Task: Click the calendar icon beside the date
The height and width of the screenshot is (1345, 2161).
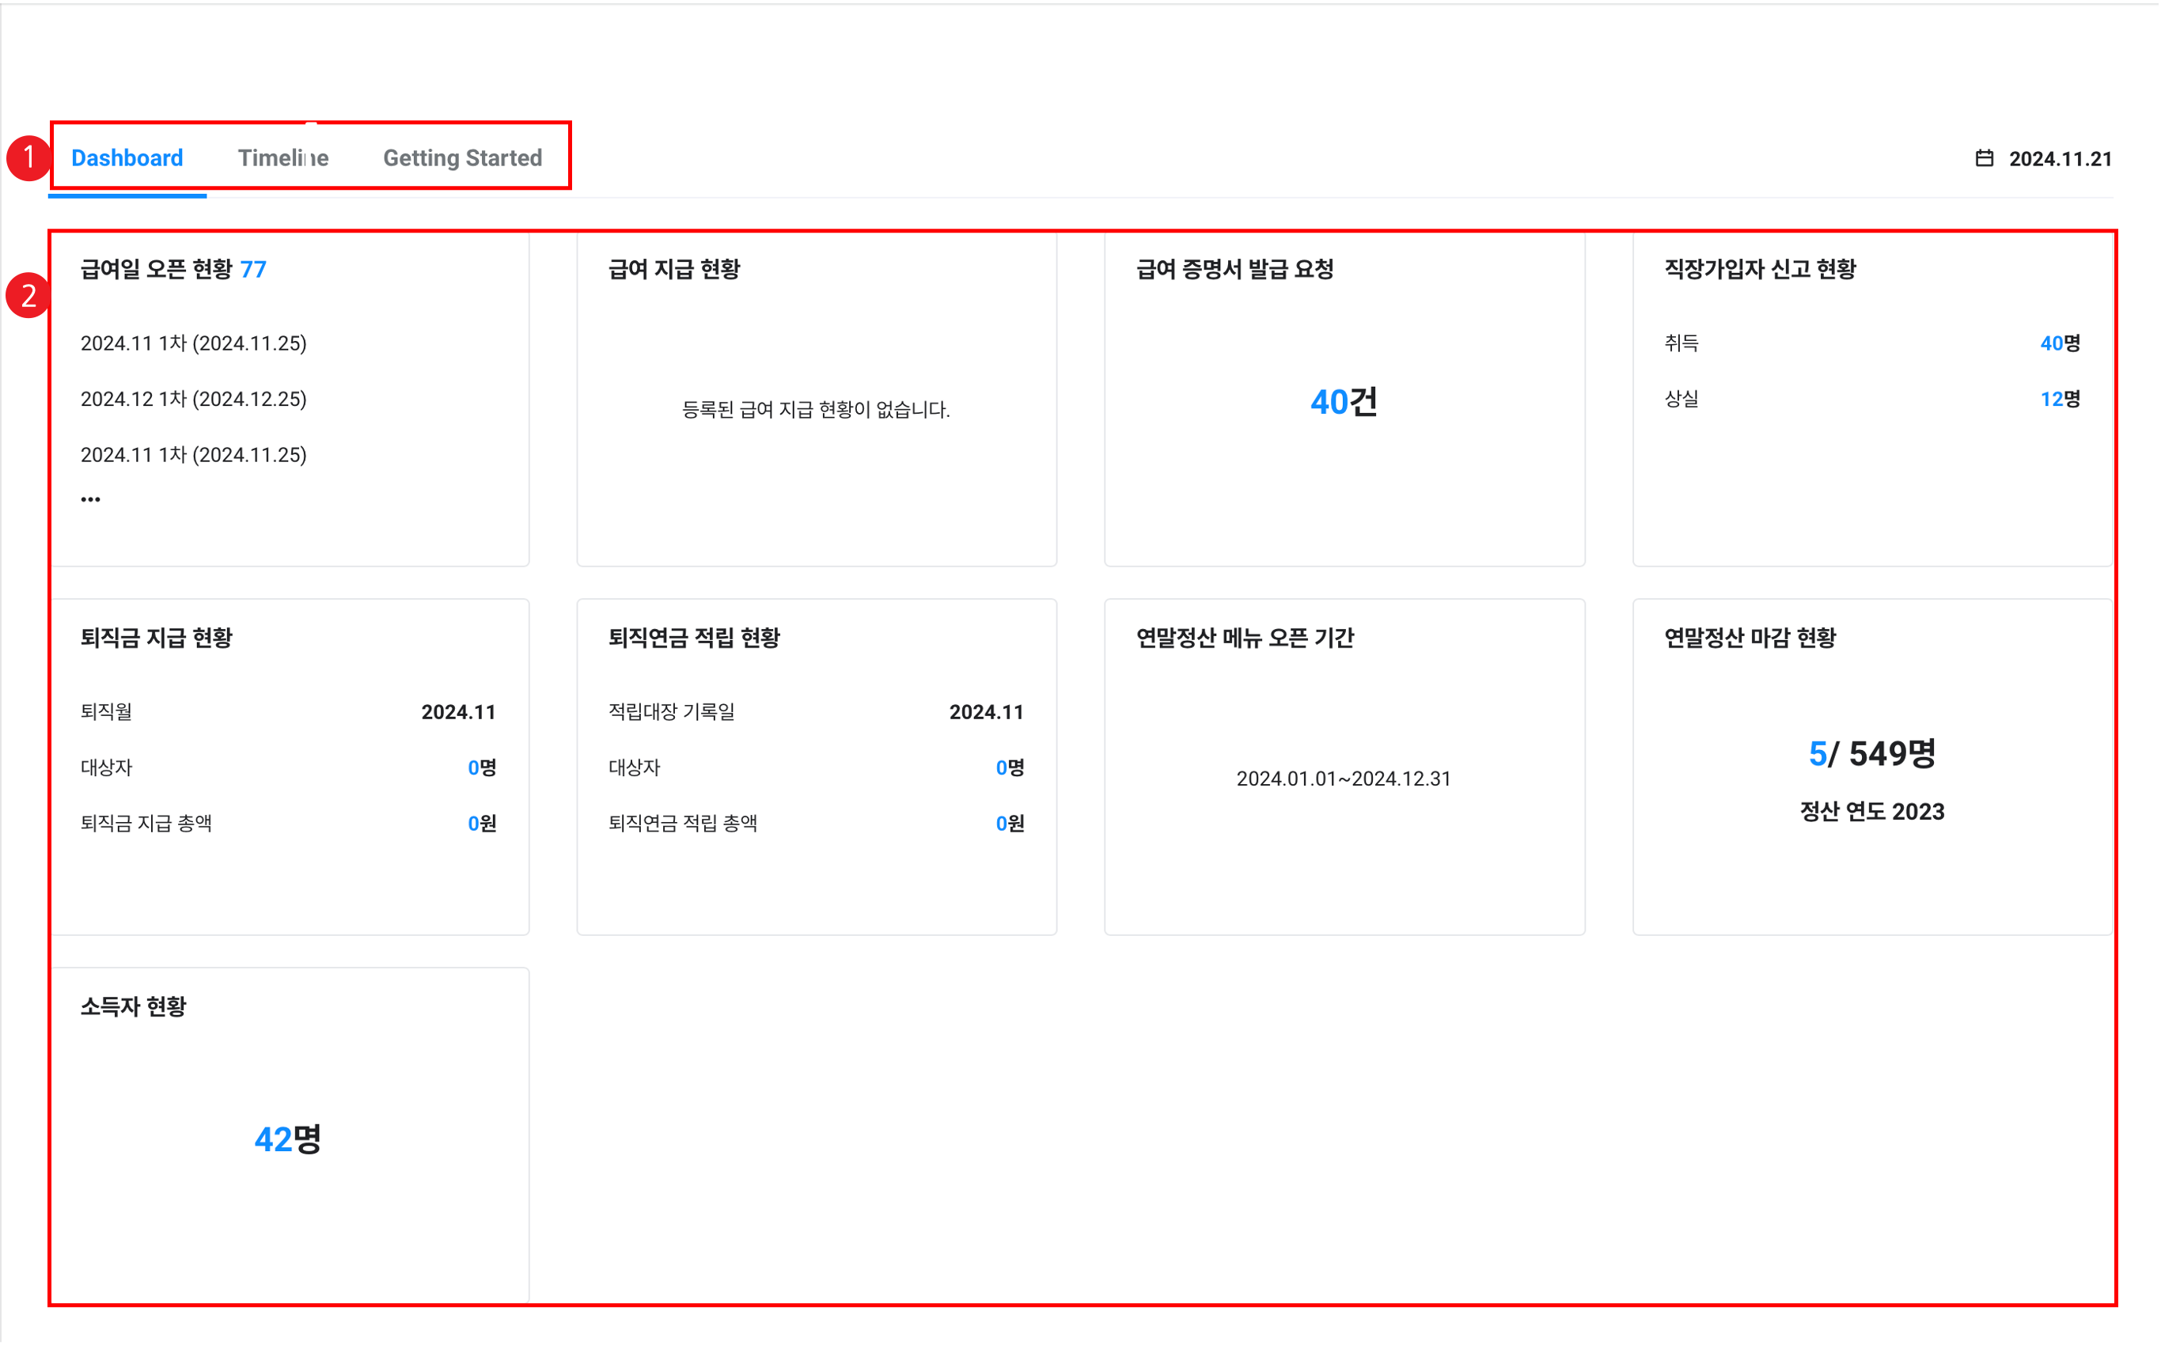Action: [1984, 158]
